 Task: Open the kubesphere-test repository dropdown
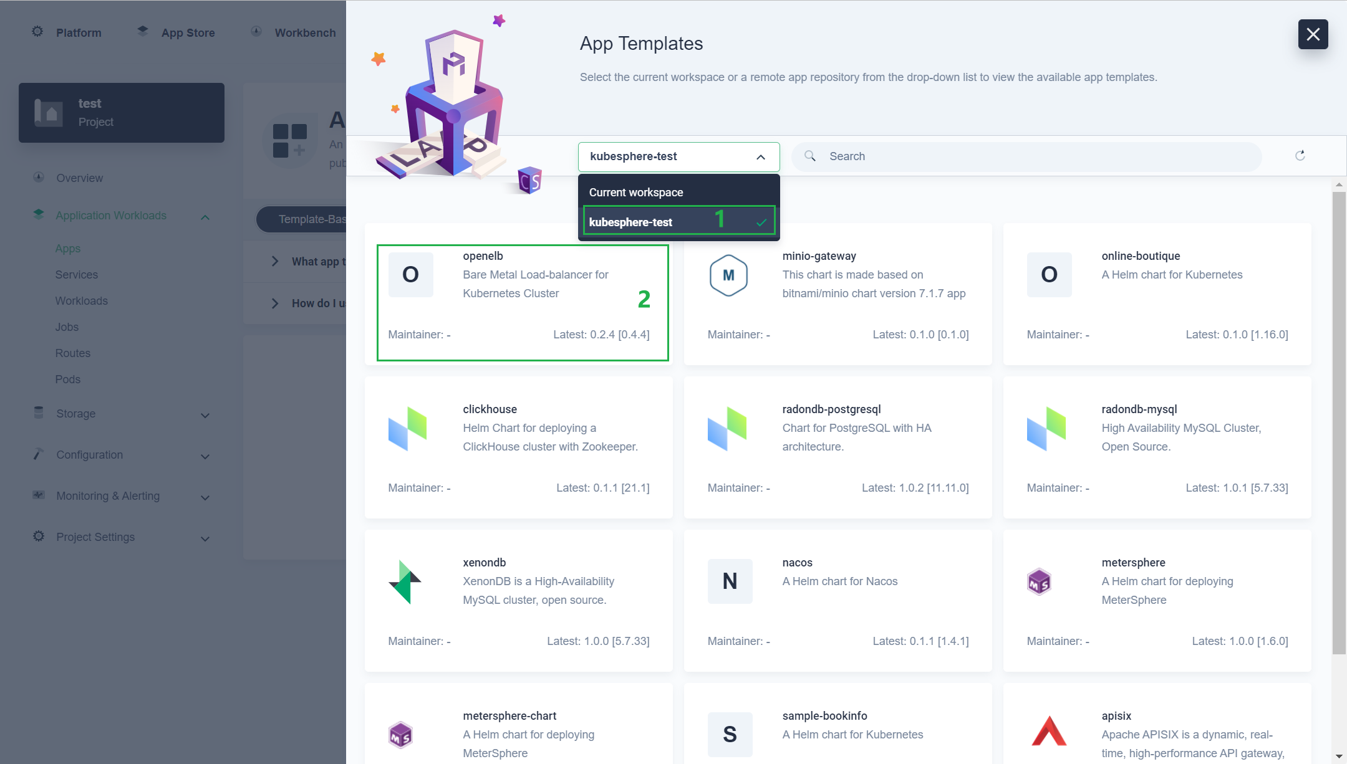click(678, 156)
